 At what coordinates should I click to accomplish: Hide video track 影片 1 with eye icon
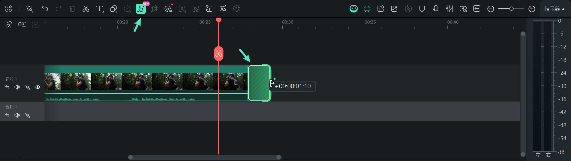click(x=38, y=87)
